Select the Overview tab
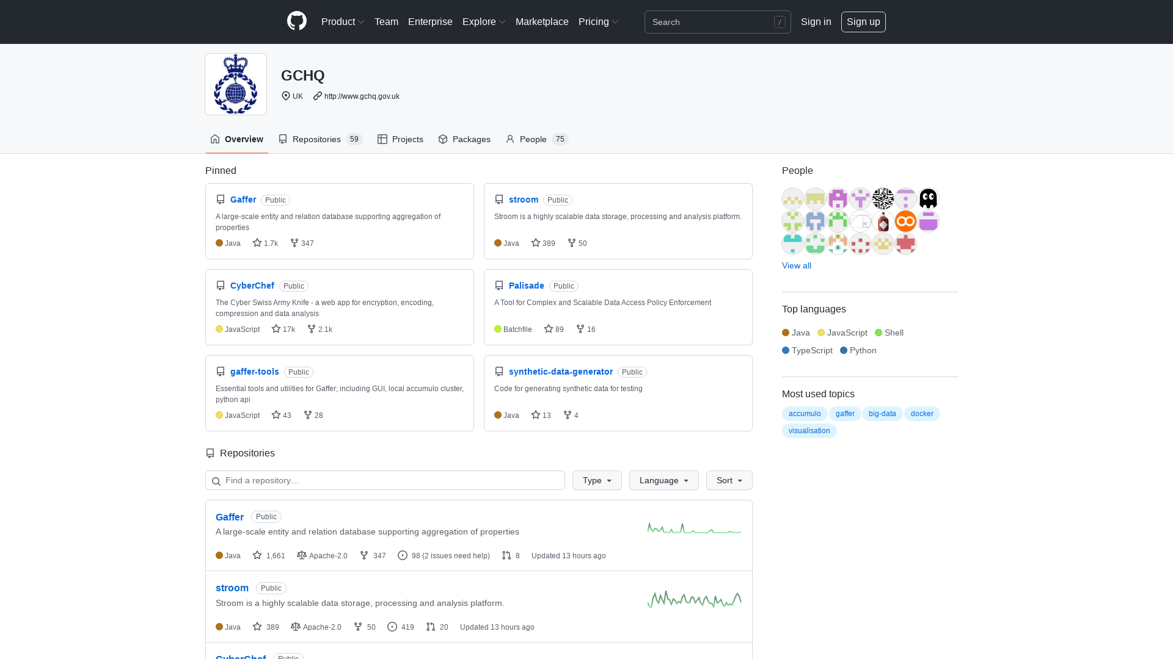This screenshot has height=659, width=1173. [237, 139]
